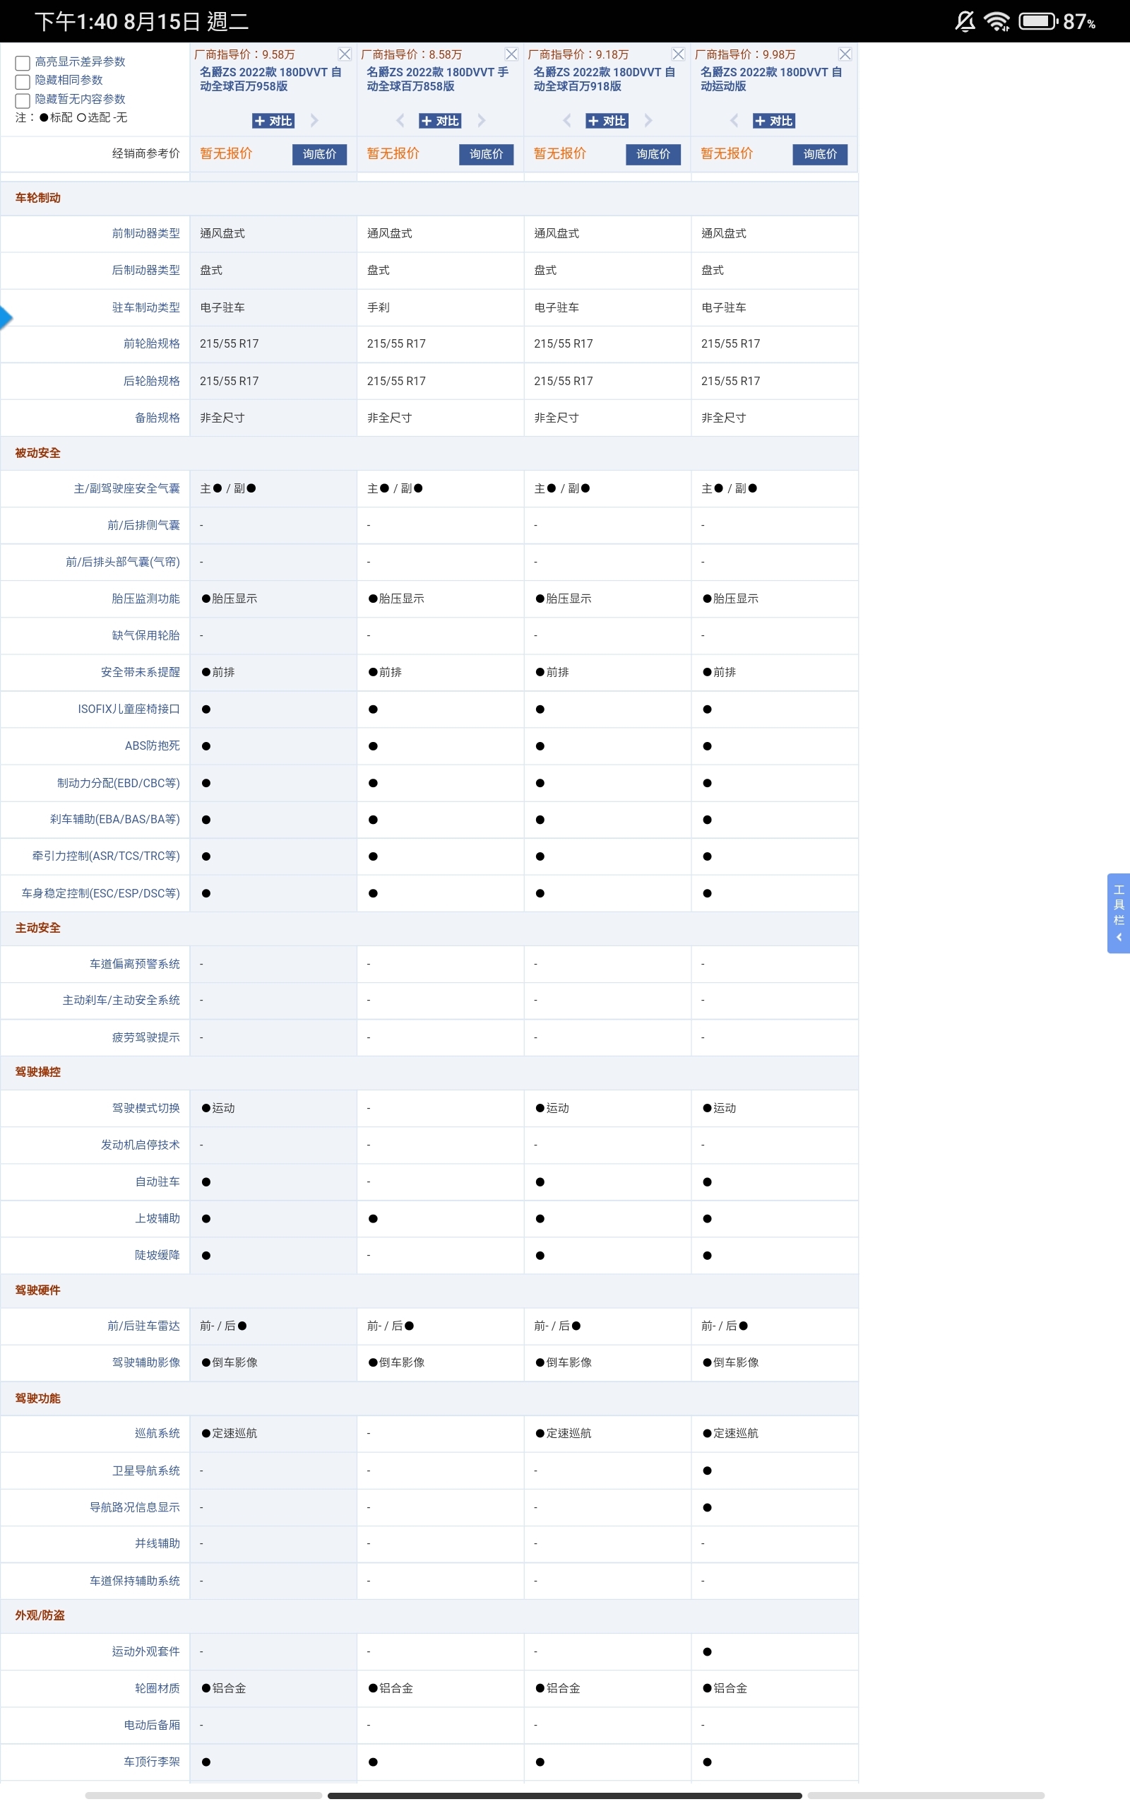Click the horizontal scrollbar thumb at bottom
The image size is (1130, 1809).
click(x=564, y=1795)
